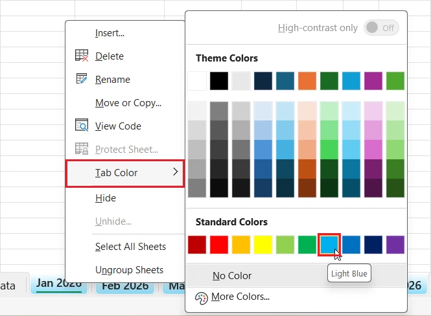Select the white theme color swatch

pyautogui.click(x=197, y=81)
